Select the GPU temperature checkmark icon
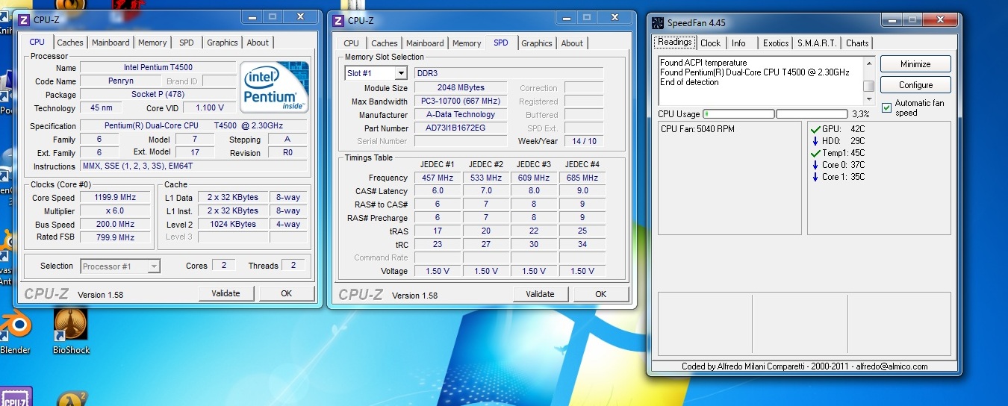The width and height of the screenshot is (1008, 406). click(815, 129)
